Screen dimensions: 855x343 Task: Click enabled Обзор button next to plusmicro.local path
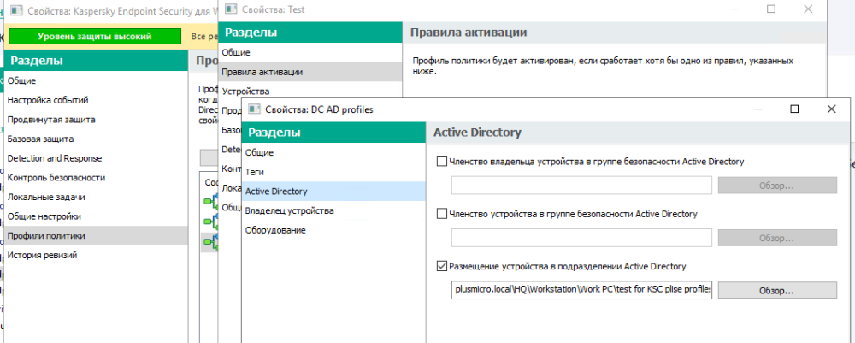pyautogui.click(x=777, y=290)
